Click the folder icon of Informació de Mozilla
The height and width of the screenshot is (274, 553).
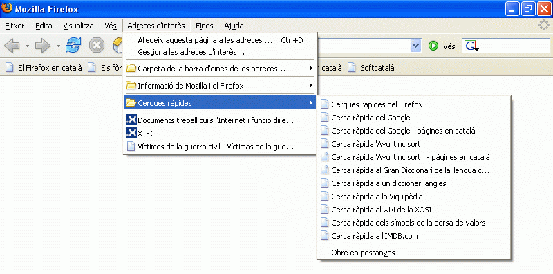click(131, 85)
